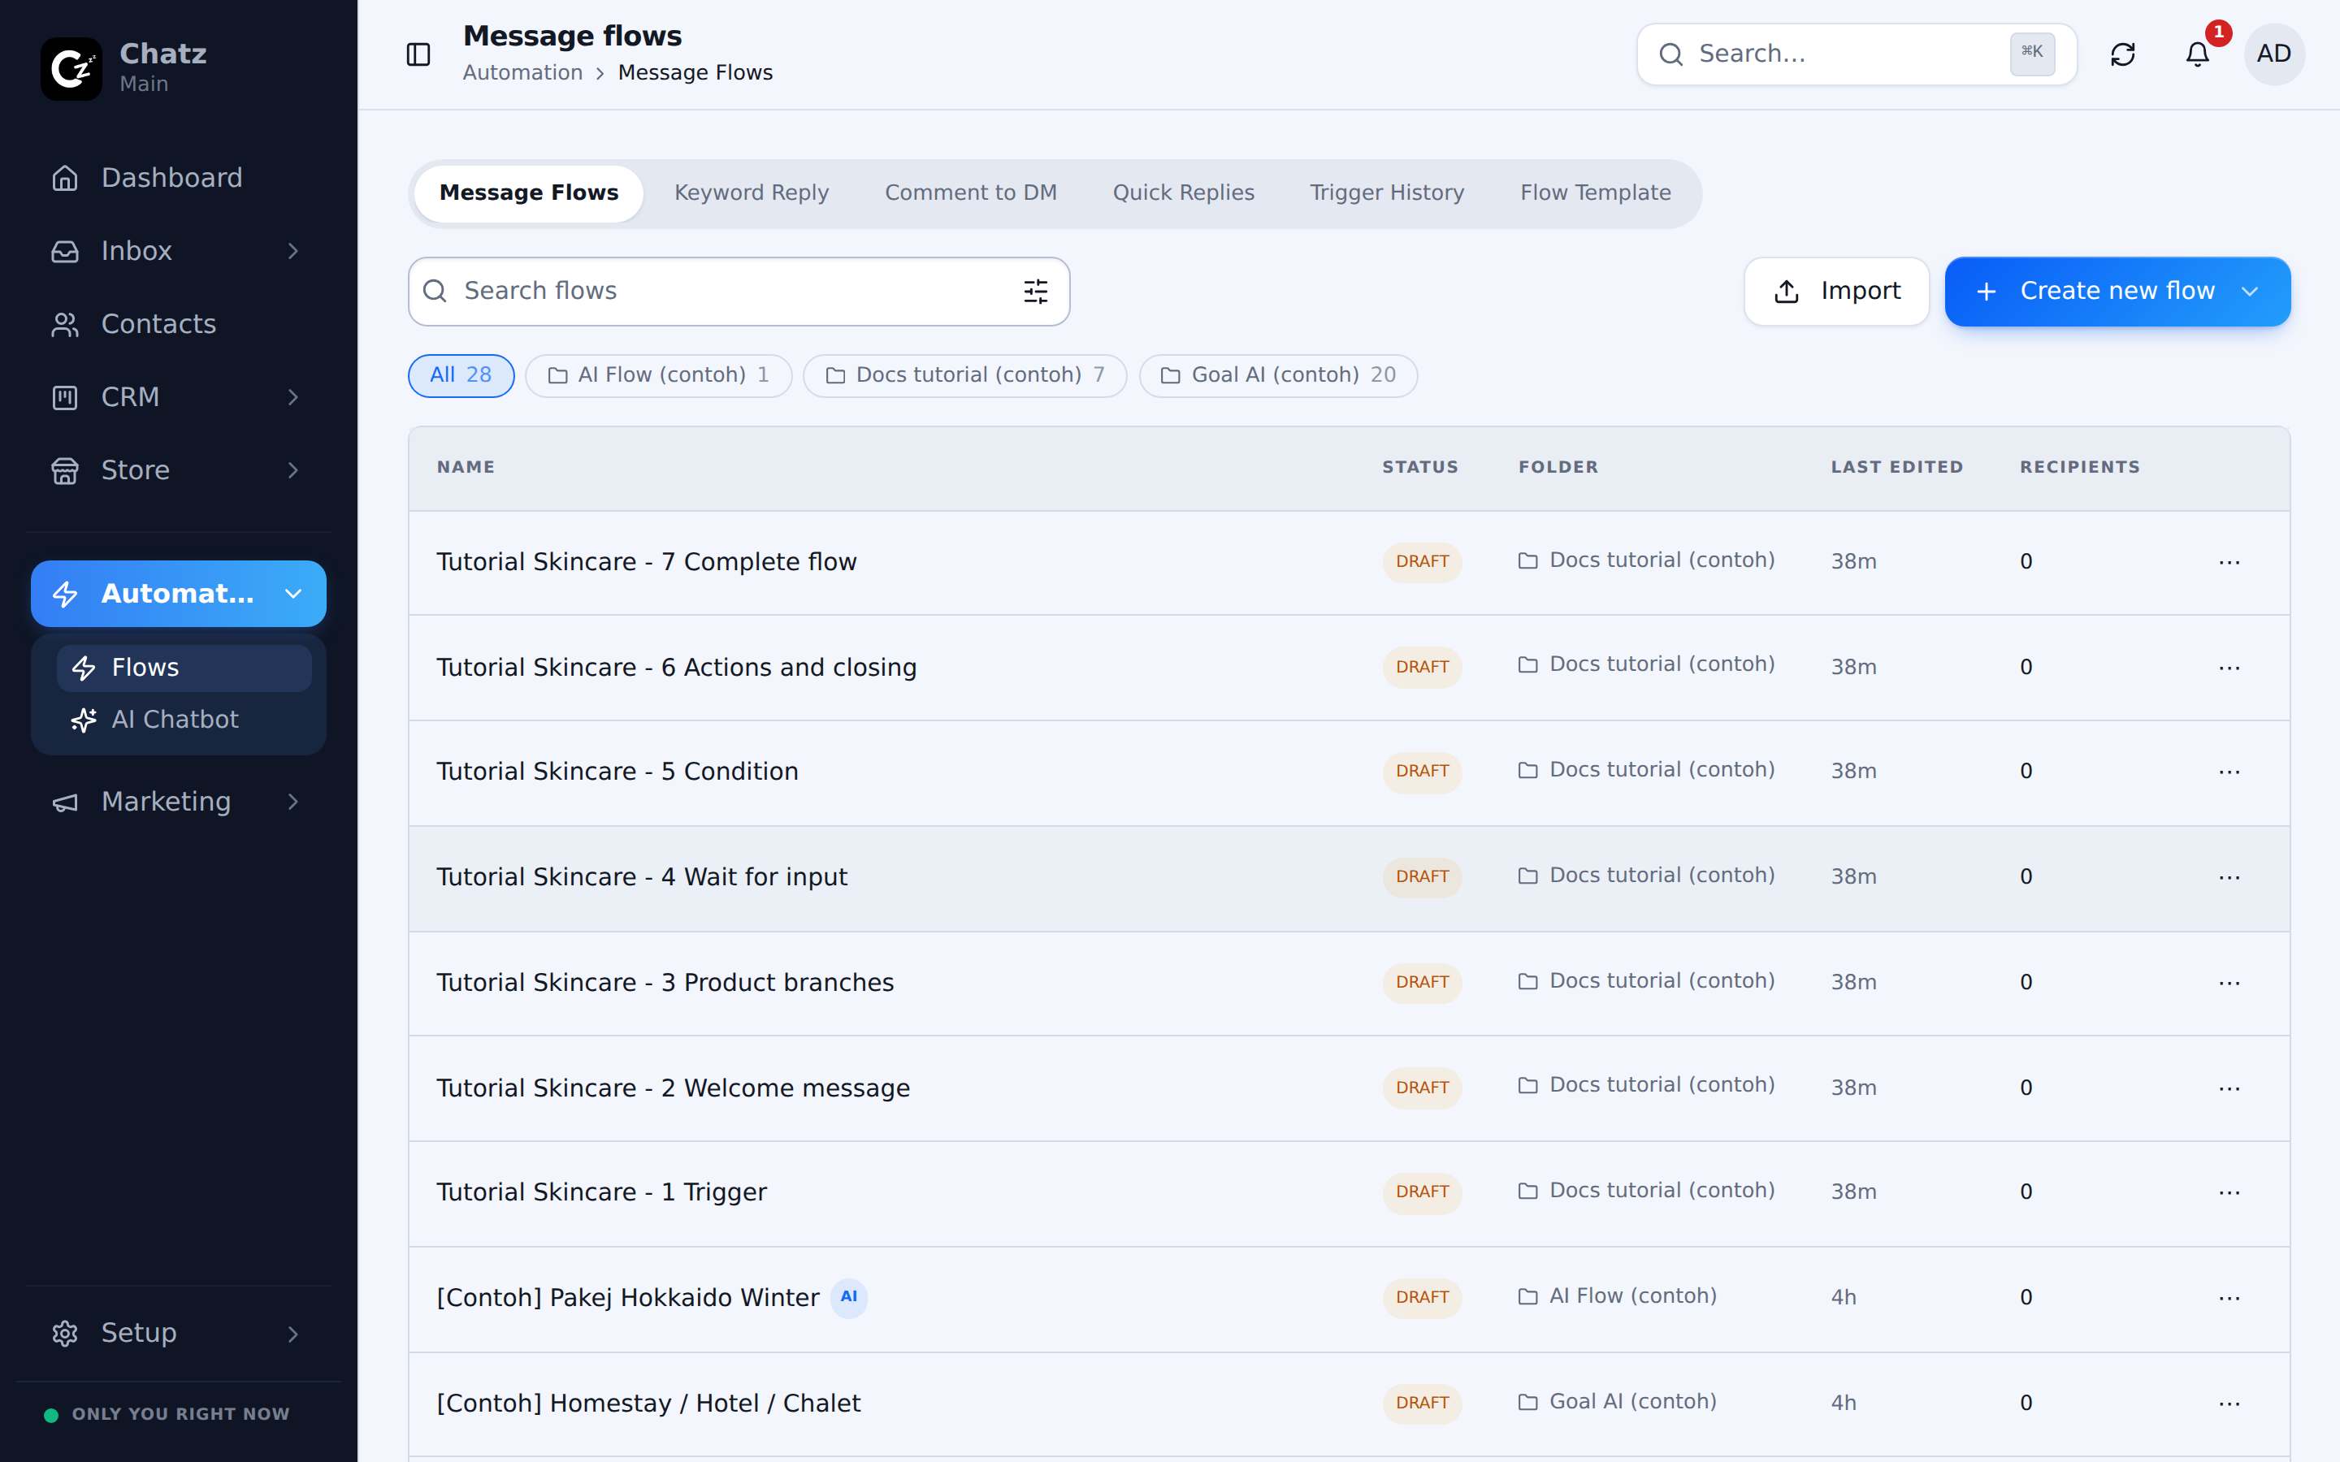
Task: Click Automation in the breadcrumb
Action: (523, 72)
